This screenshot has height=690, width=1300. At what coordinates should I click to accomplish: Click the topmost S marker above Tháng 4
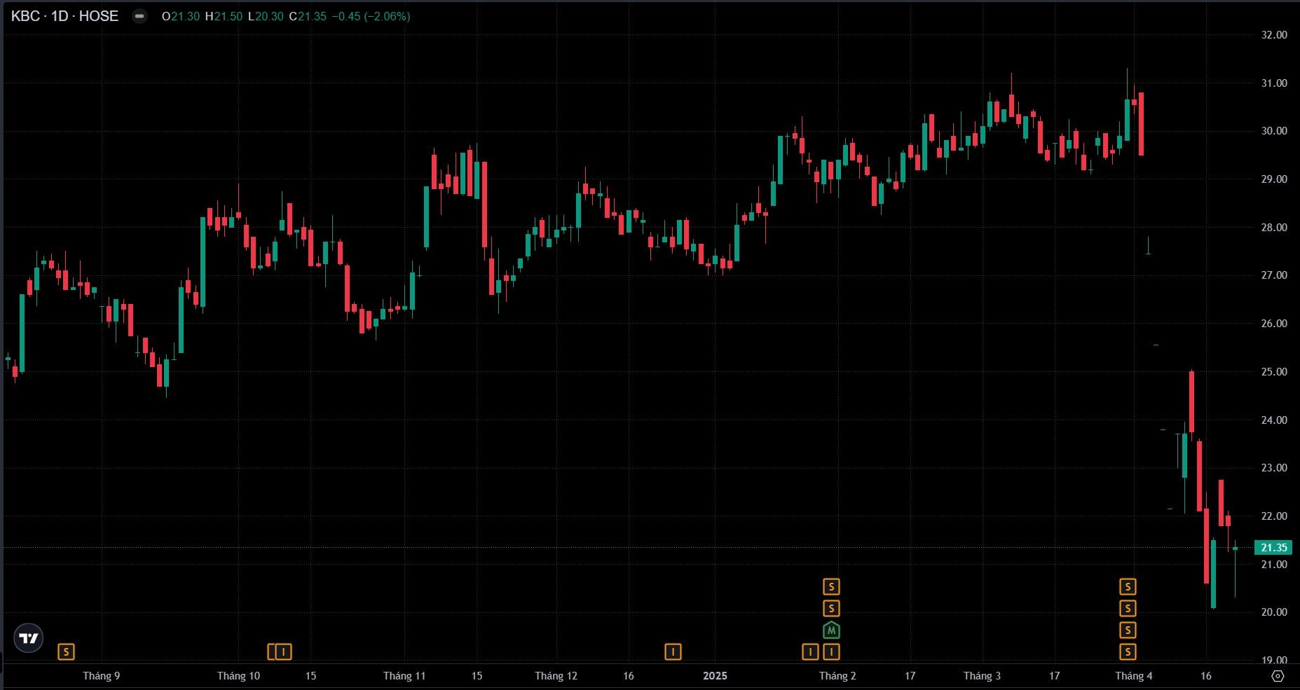[1128, 586]
